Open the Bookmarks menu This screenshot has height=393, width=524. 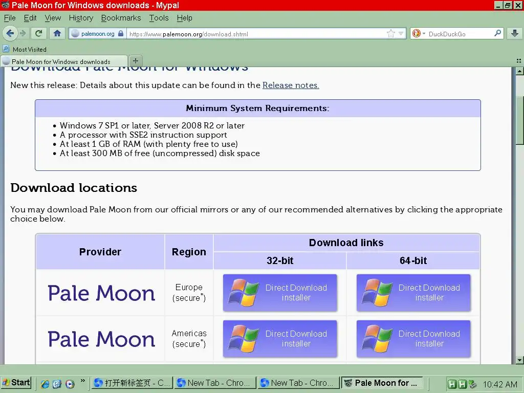[121, 18]
